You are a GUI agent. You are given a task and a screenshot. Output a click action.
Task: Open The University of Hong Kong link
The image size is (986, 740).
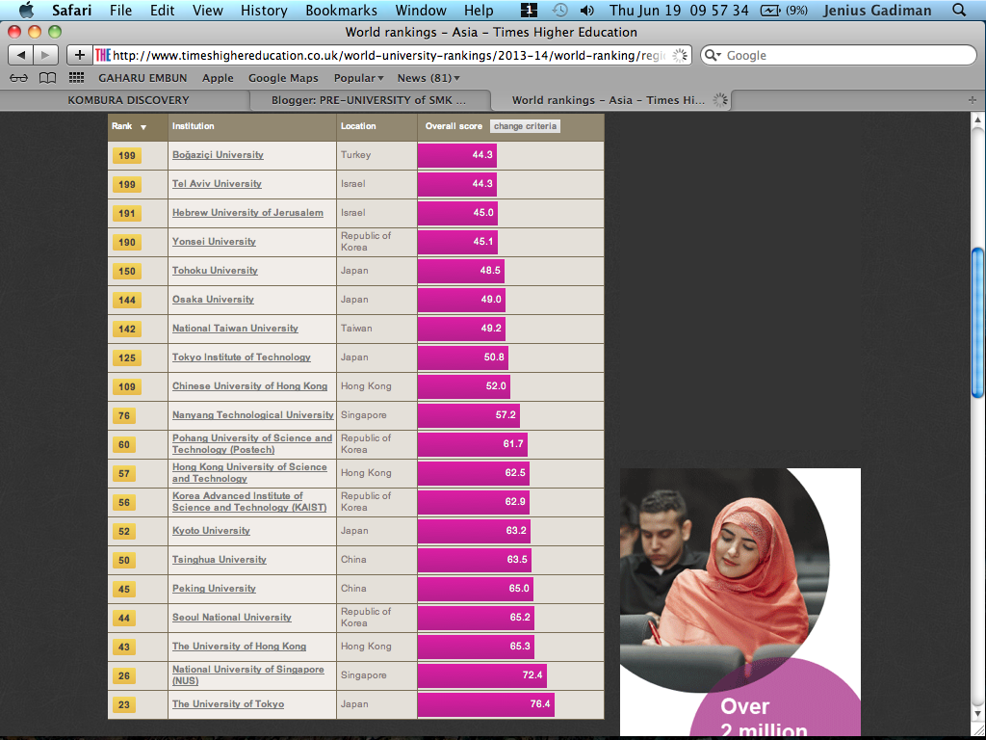(239, 647)
